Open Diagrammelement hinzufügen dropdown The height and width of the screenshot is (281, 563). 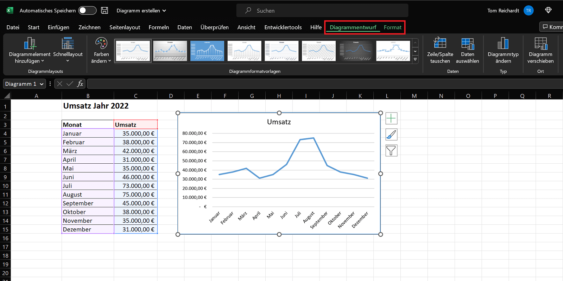point(30,51)
